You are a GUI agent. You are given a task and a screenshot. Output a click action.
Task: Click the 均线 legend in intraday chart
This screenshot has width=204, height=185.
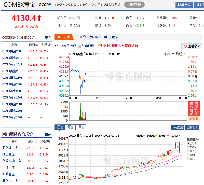[179, 54]
